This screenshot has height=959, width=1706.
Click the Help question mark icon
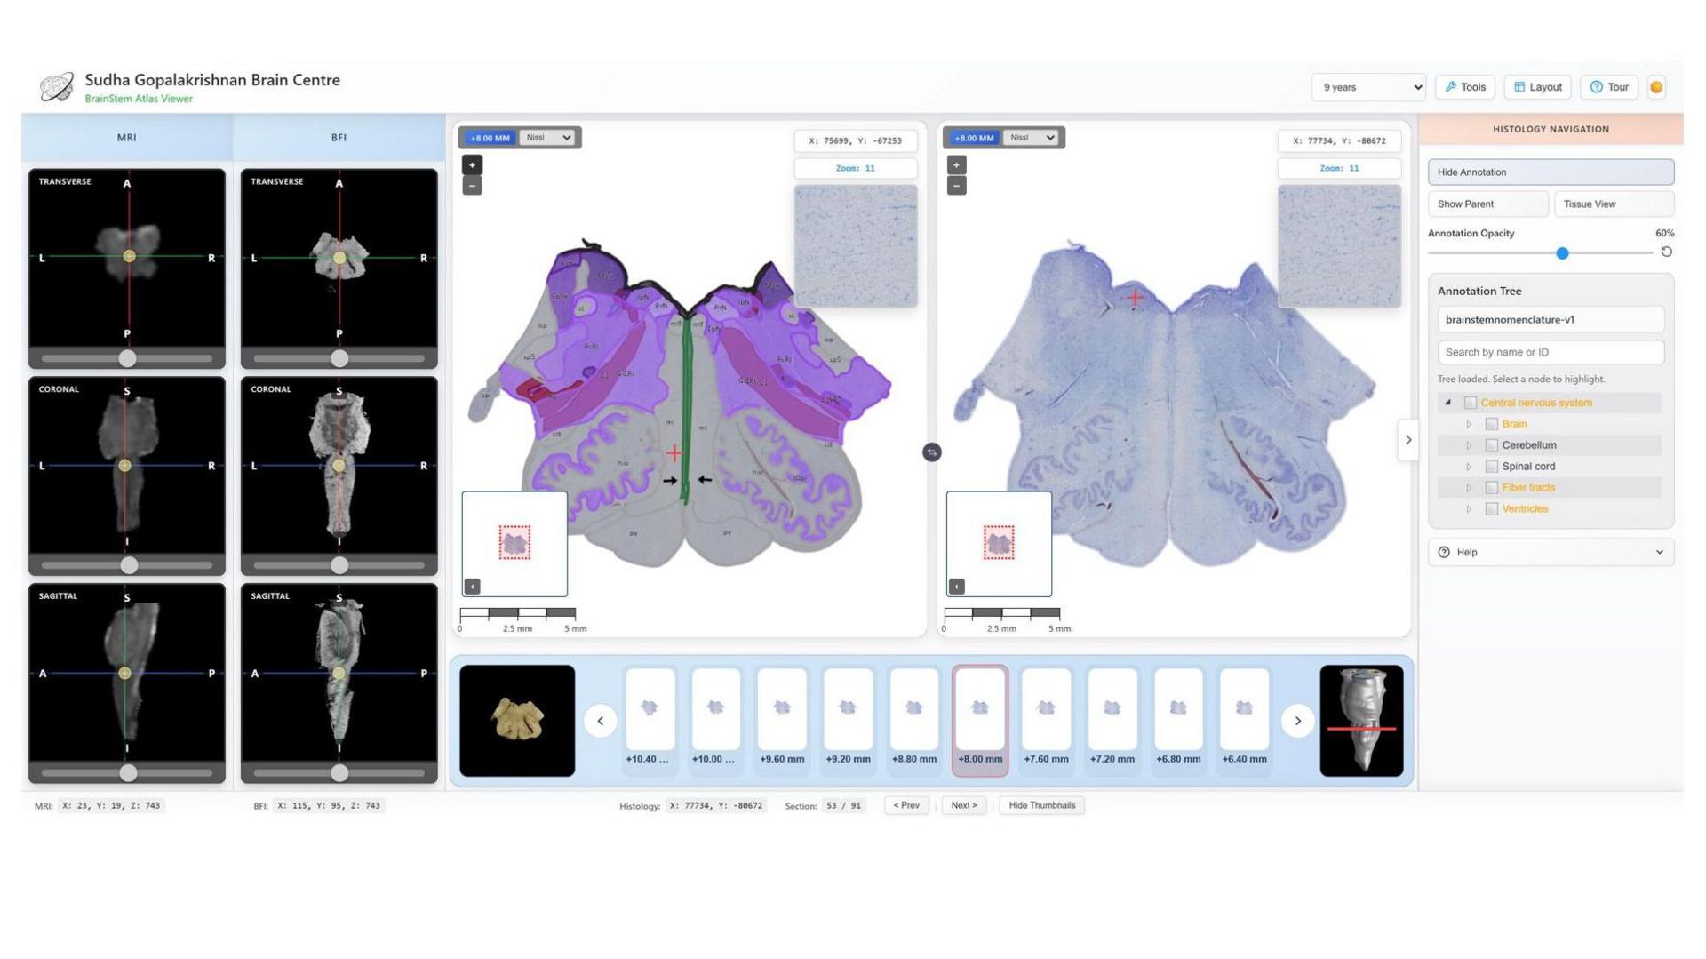point(1444,552)
